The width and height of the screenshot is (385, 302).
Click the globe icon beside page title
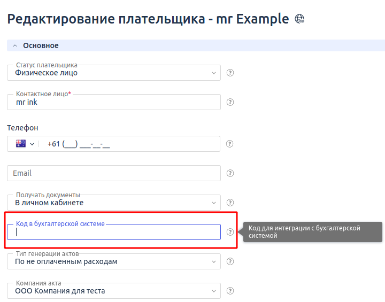[x=299, y=20]
